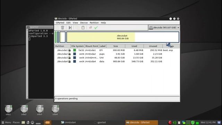Click the New partition toolbar icon

[x=57, y=28]
